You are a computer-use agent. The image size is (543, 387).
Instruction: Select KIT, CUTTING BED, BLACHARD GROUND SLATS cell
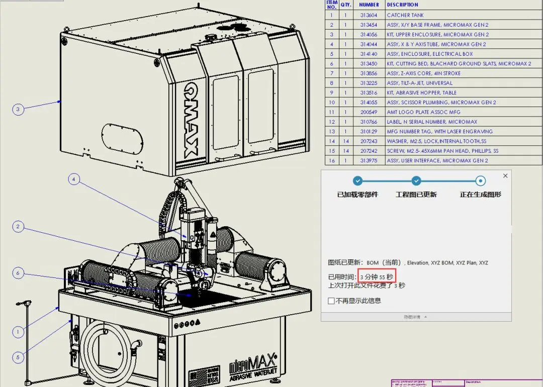coord(464,64)
